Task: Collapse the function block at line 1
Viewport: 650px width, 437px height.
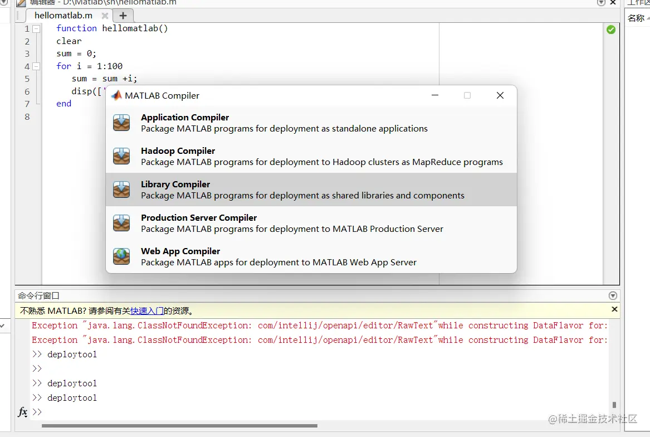Action: (x=36, y=29)
